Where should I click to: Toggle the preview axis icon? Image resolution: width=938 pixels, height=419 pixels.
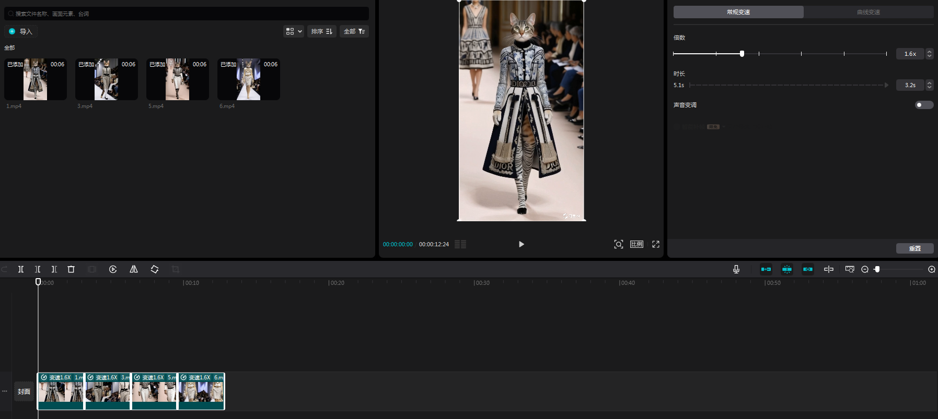tap(829, 269)
